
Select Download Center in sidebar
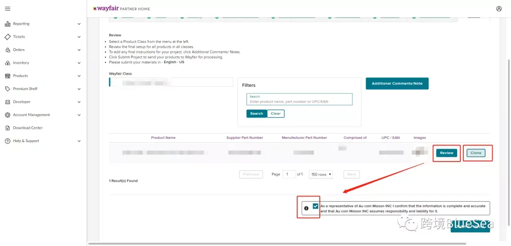click(x=28, y=128)
